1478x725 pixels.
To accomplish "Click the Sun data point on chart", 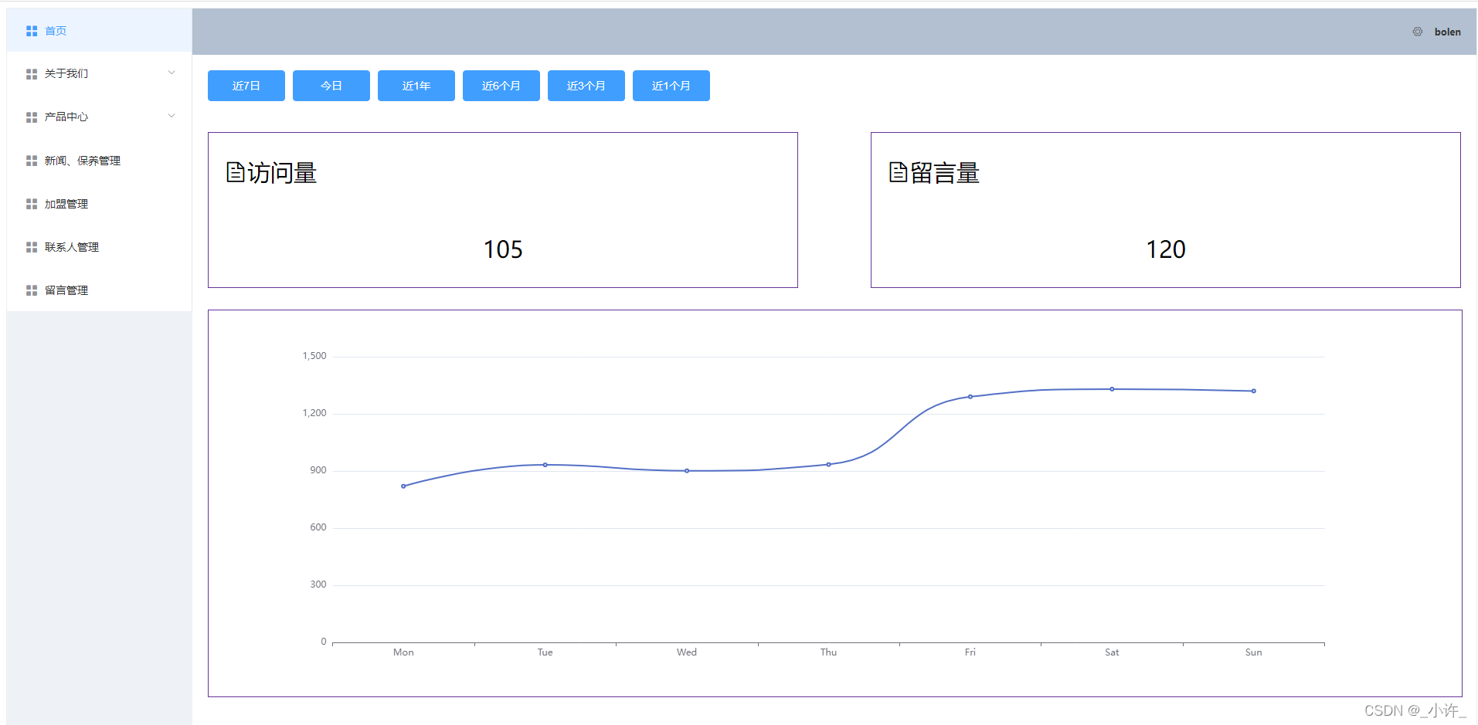I will pos(1254,391).
